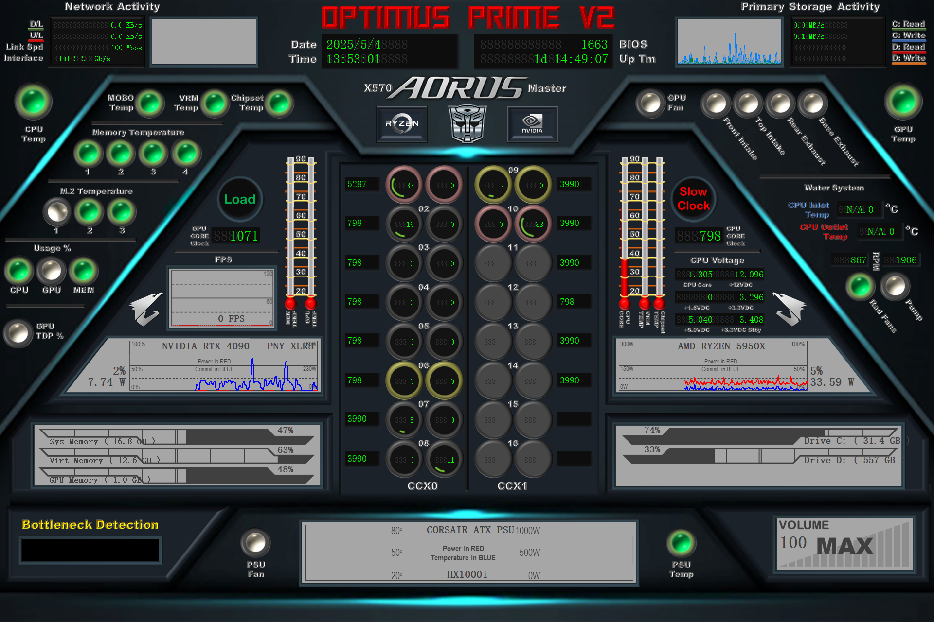
Task: Click the GPU Temp indicator light
Action: [x=903, y=102]
